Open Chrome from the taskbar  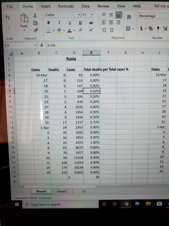[x=126, y=204]
